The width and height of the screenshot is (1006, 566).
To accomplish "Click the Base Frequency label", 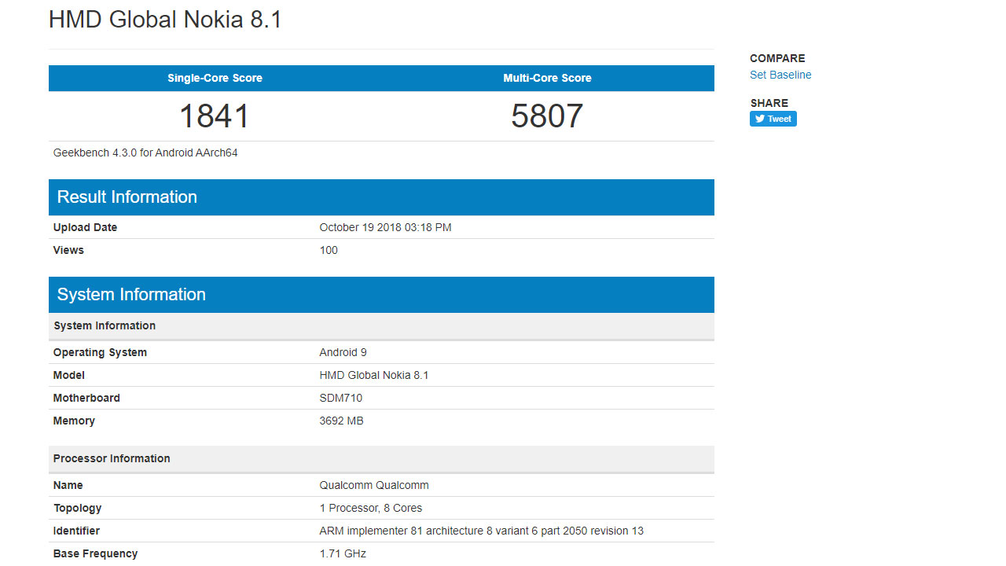I will point(95,553).
